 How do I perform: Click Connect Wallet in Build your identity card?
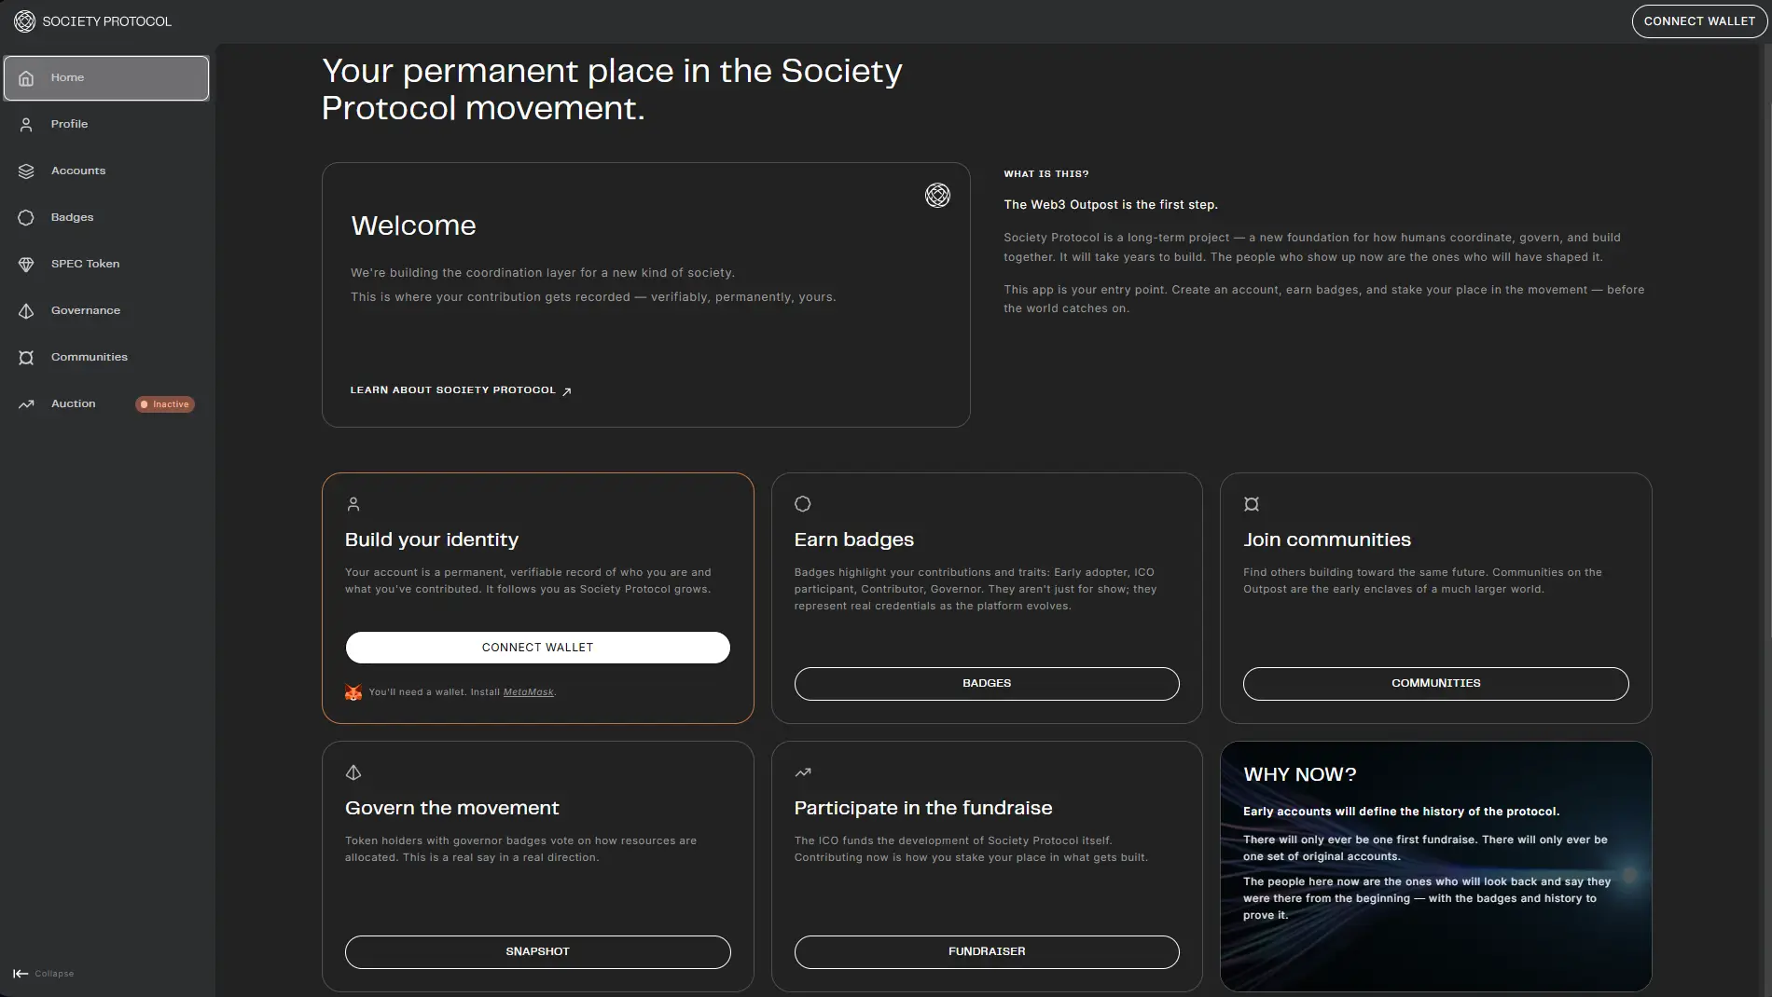pos(537,648)
